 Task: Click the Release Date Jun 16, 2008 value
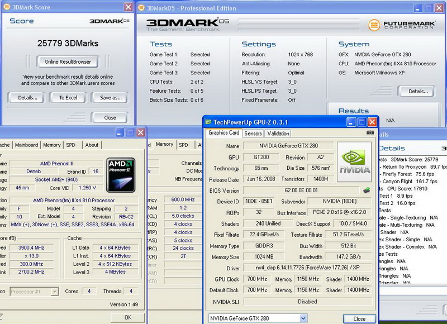(261, 179)
